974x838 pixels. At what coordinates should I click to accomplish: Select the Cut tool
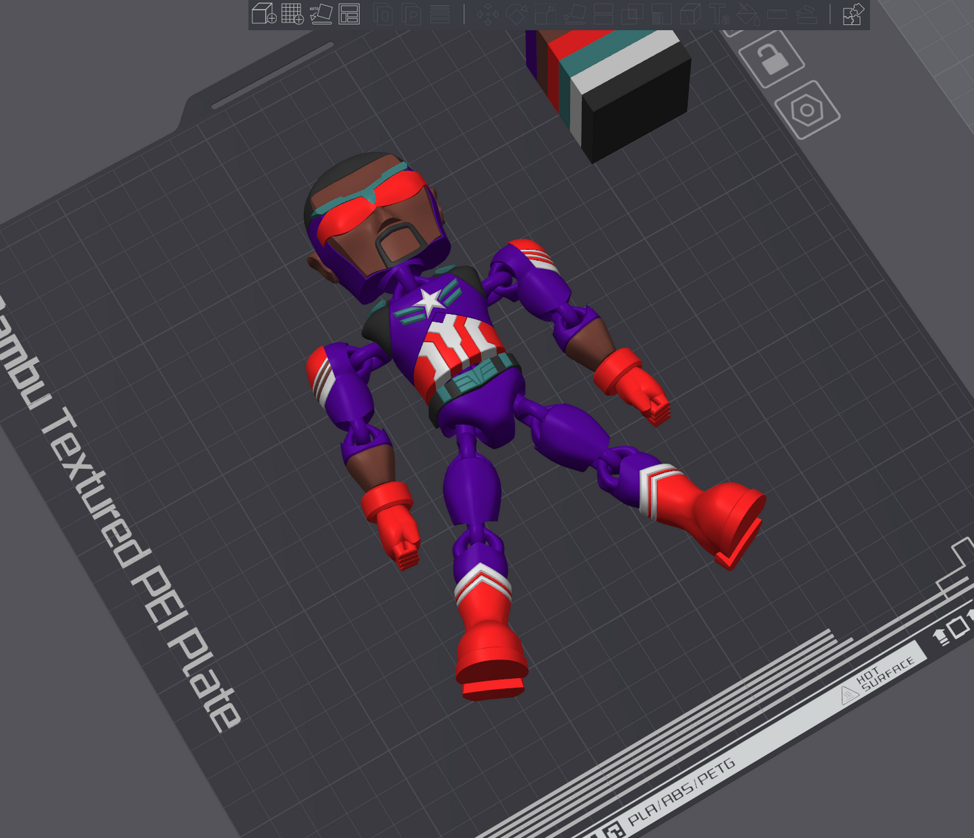(603, 14)
